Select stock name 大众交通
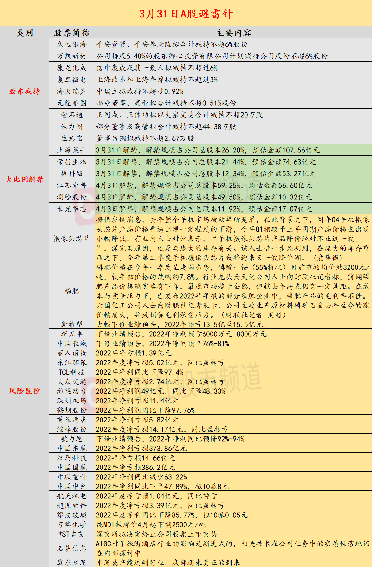This screenshot has width=372, height=567. (x=72, y=382)
